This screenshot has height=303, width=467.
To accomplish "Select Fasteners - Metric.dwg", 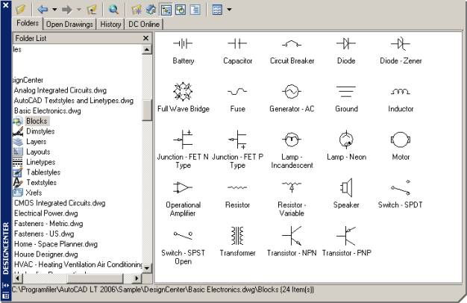I will (48, 223).
